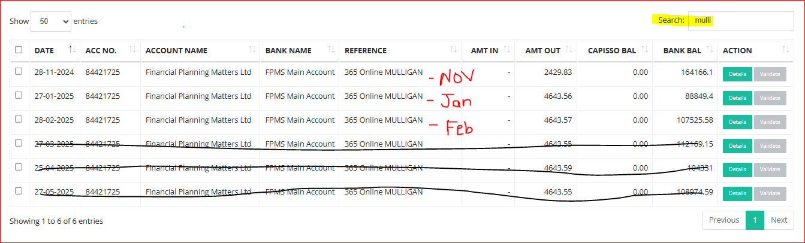Image resolution: width=805 pixels, height=243 pixels.
Task: Sort table by ACC NO. column
Action: pos(132,50)
